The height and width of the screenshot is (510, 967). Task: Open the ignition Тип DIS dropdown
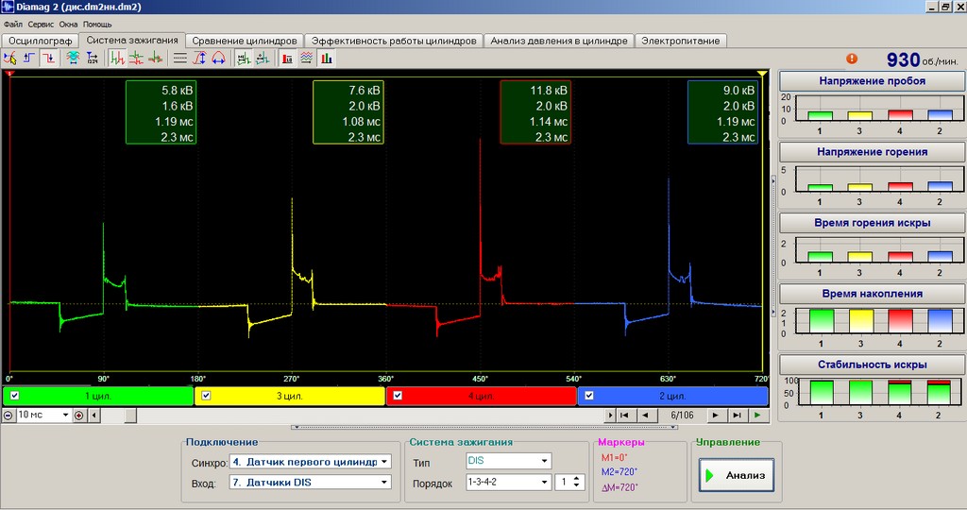pyautogui.click(x=544, y=461)
